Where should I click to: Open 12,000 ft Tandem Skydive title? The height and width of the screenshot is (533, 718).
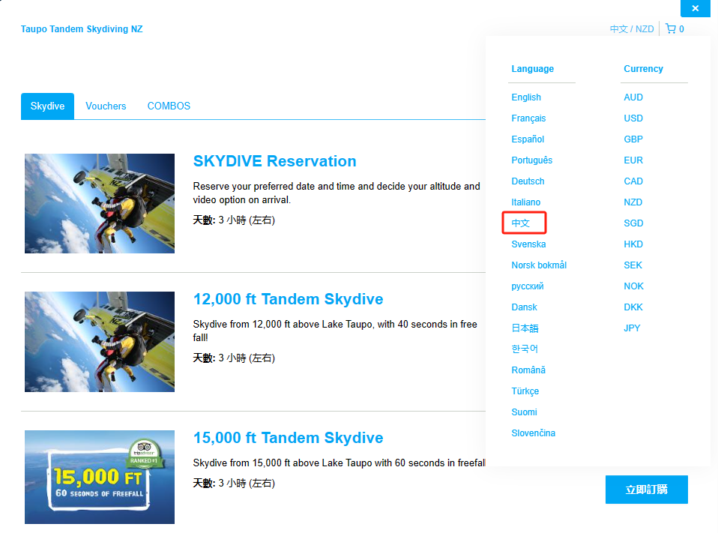(x=288, y=299)
